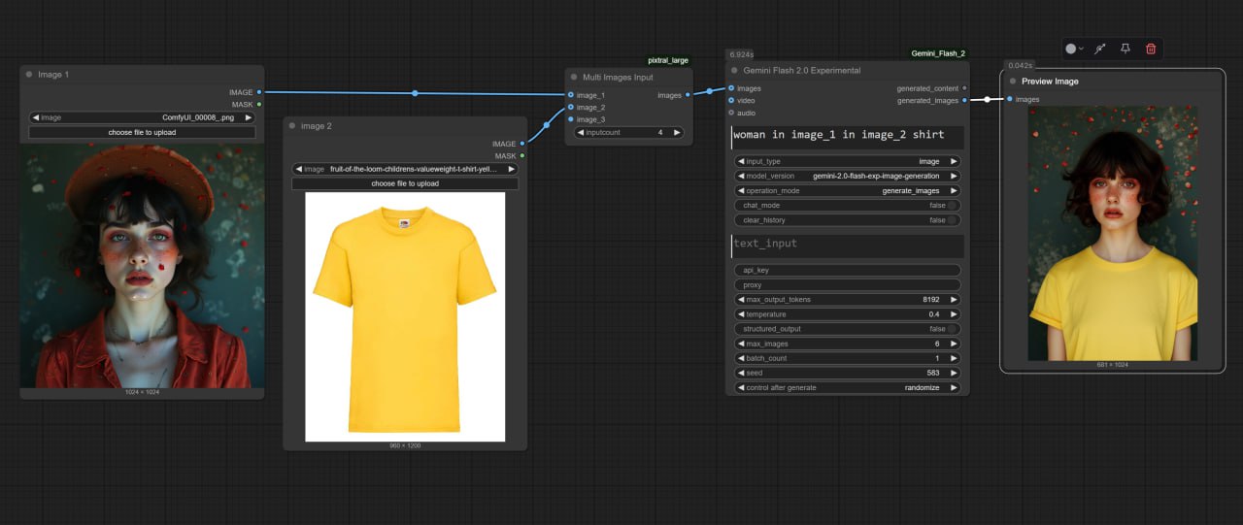The height and width of the screenshot is (525, 1243).
Task: Click the IMAGE output socket of image 2
Action: click(522, 144)
